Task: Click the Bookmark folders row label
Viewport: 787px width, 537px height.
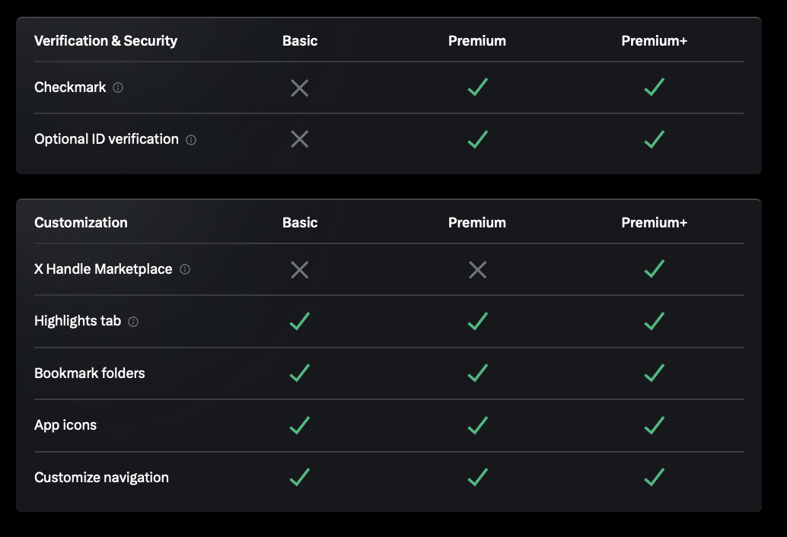Action: pos(88,373)
